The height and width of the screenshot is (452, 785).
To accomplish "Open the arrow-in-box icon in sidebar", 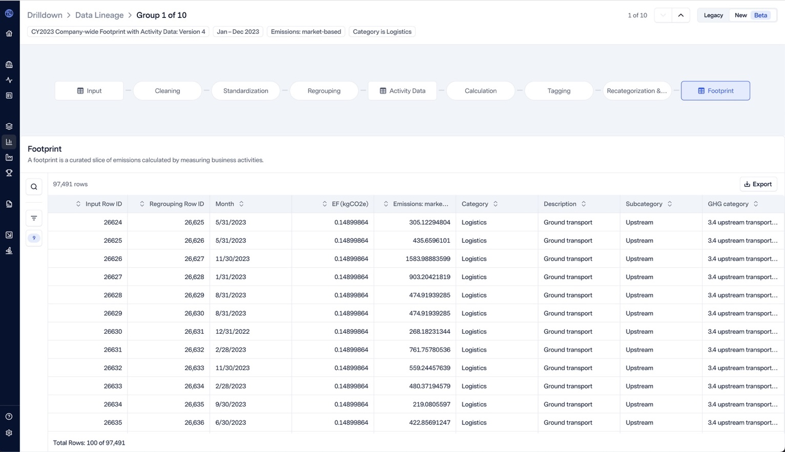I will (9, 235).
